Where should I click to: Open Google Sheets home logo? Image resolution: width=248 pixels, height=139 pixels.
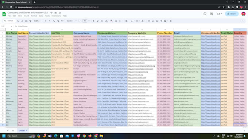pyautogui.click(x=4, y=14)
